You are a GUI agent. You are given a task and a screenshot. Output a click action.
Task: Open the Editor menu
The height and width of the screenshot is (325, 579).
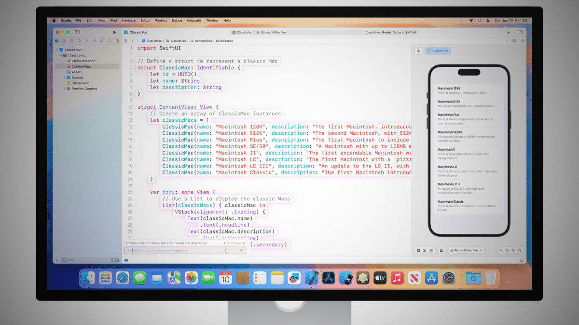(145, 21)
